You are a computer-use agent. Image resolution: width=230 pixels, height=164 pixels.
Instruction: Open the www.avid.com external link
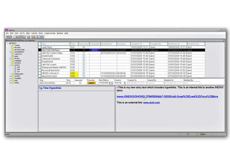click(x=151, y=102)
